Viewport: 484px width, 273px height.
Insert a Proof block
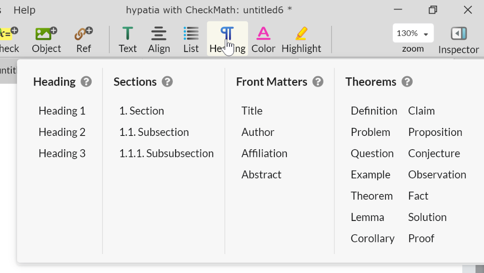point(421,238)
